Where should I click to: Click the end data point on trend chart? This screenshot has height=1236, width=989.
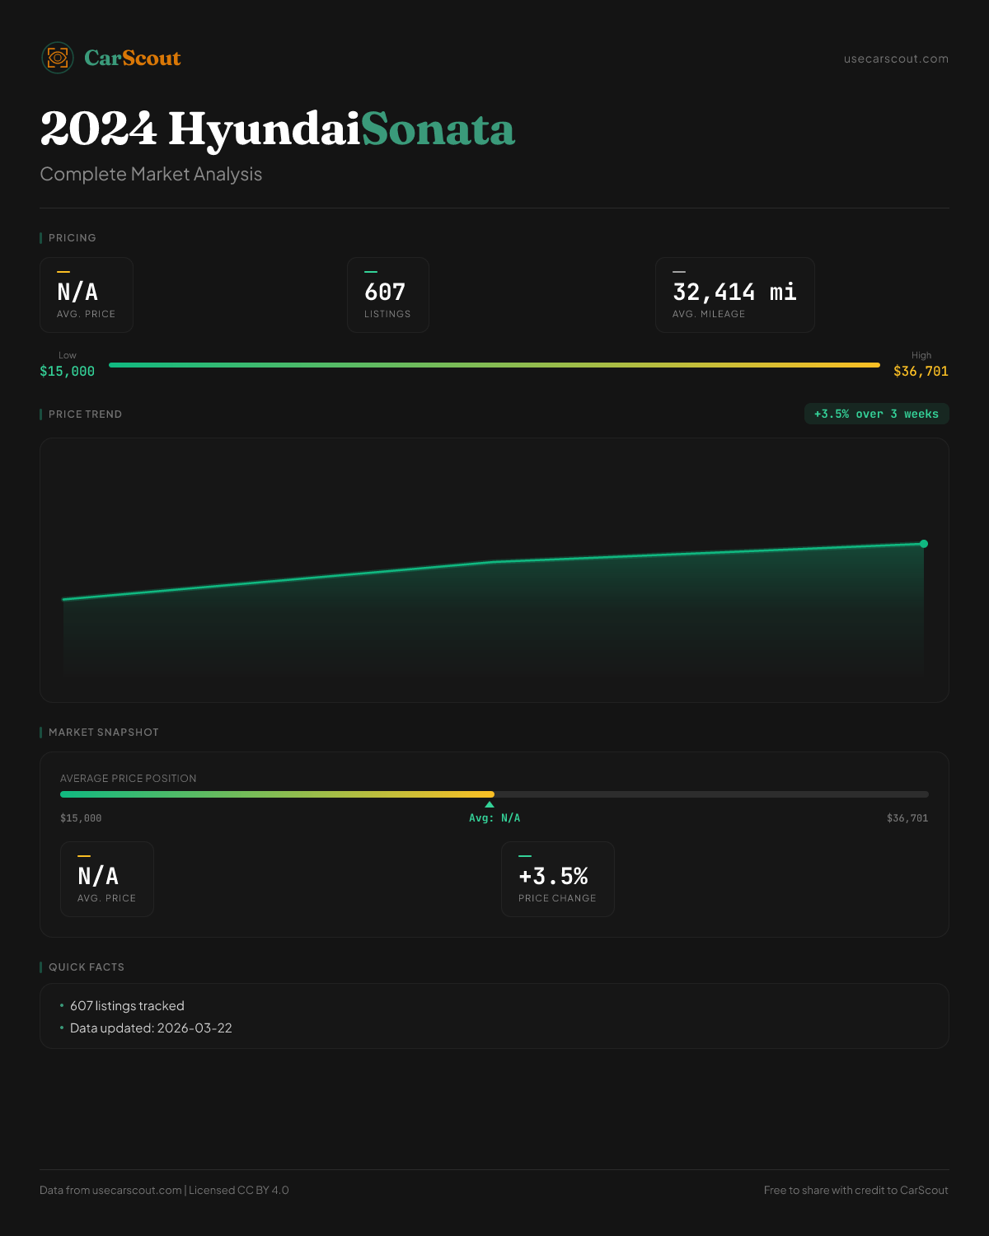pyautogui.click(x=924, y=544)
